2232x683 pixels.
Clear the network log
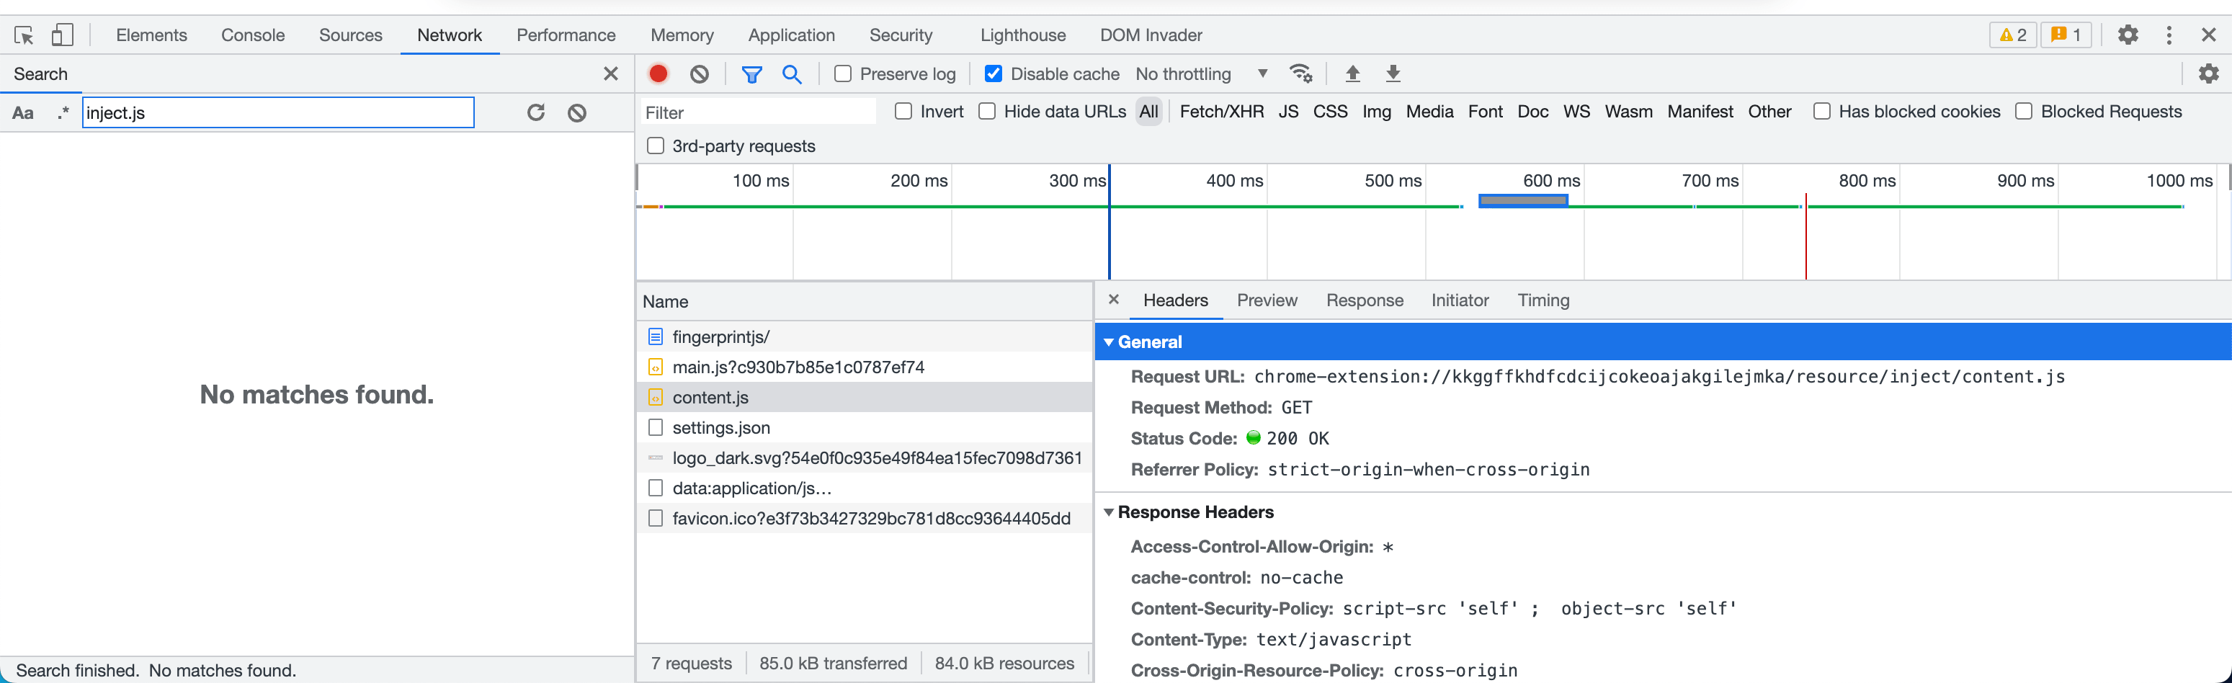(x=700, y=73)
